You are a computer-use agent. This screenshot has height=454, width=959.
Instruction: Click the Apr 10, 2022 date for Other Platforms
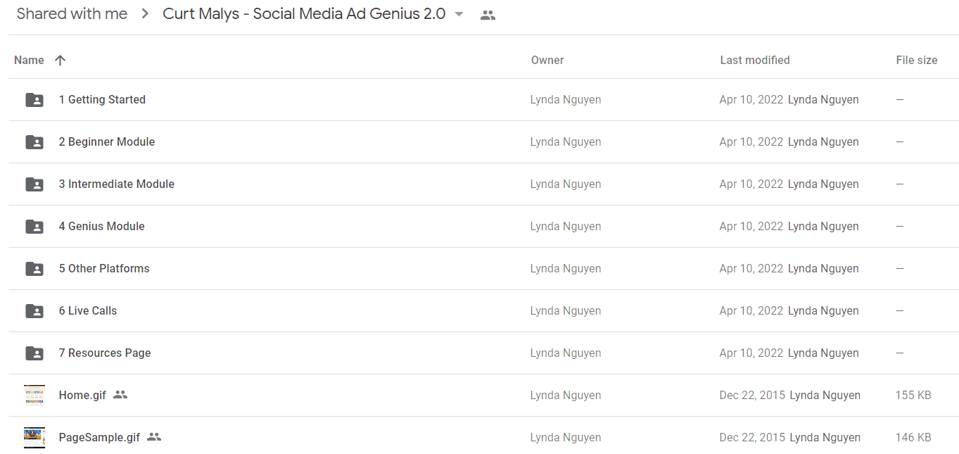click(x=751, y=269)
